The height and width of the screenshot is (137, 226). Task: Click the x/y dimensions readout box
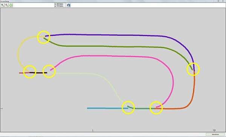[x=60, y=5]
